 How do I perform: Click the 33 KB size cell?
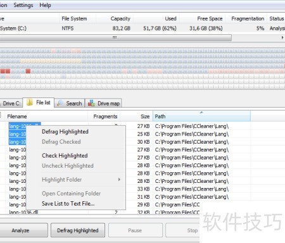(143, 189)
